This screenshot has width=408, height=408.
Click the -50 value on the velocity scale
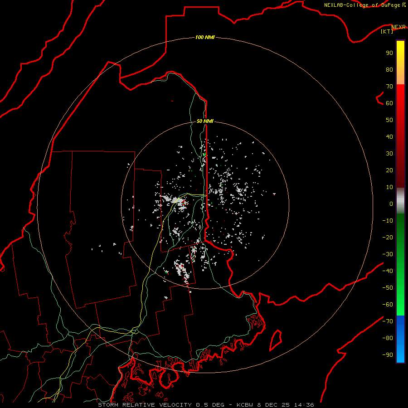[388, 288]
